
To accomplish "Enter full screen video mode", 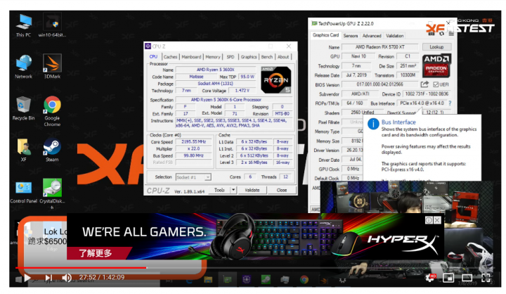I will 486,277.
